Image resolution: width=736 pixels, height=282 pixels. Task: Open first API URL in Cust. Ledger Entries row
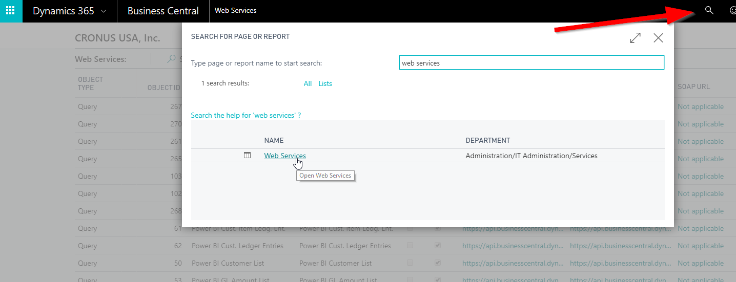coord(513,246)
